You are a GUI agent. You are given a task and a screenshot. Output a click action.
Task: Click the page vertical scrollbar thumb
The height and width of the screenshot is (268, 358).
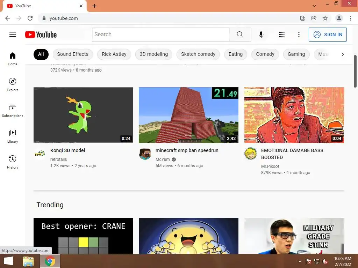[355, 71]
